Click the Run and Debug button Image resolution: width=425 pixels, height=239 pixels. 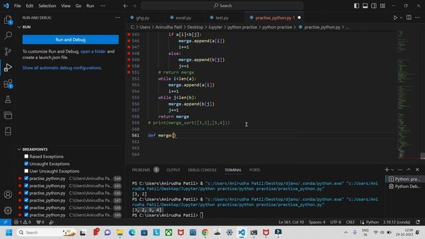click(x=70, y=40)
